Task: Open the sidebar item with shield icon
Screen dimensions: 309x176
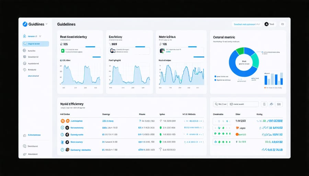Action: point(30,70)
